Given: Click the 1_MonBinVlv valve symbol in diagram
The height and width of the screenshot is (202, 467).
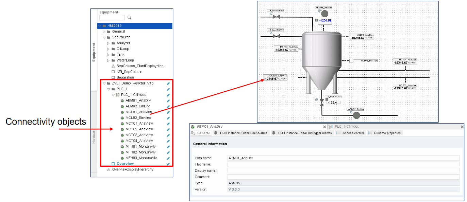Looking at the screenshot, I should (276, 16).
